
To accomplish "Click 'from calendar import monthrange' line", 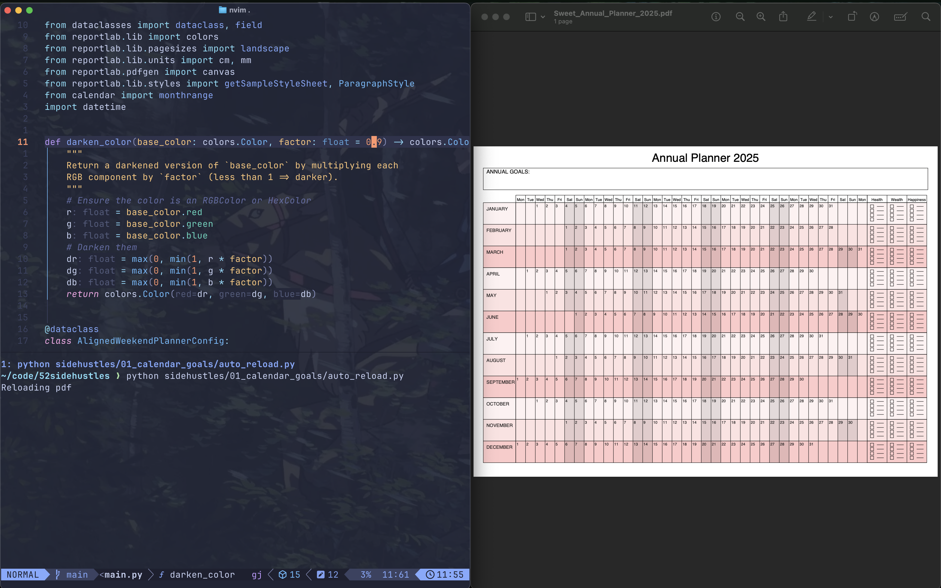I will point(129,95).
